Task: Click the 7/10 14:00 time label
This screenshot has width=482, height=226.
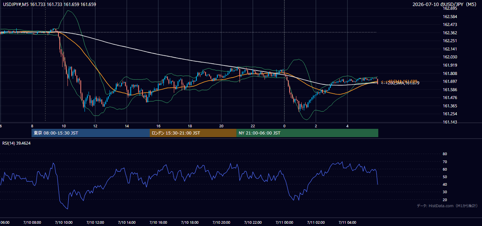Action: pyautogui.click(x=127, y=223)
